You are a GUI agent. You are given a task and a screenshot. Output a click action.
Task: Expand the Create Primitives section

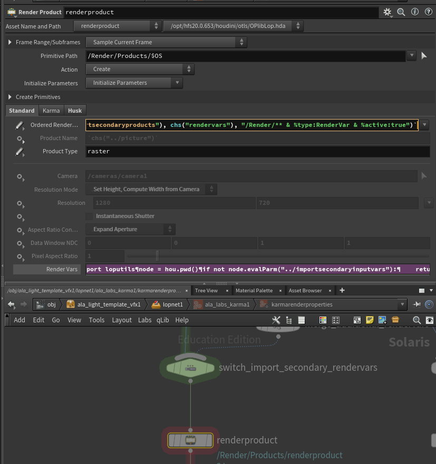[x=10, y=97]
